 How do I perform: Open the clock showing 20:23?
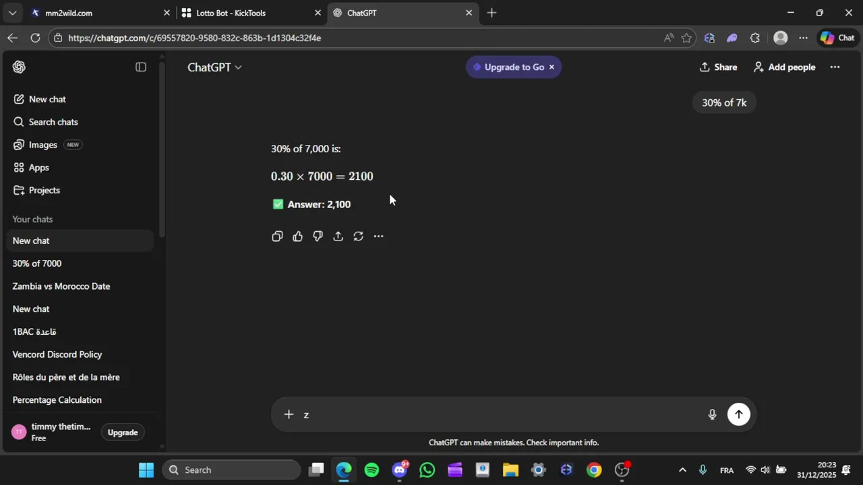point(816,470)
